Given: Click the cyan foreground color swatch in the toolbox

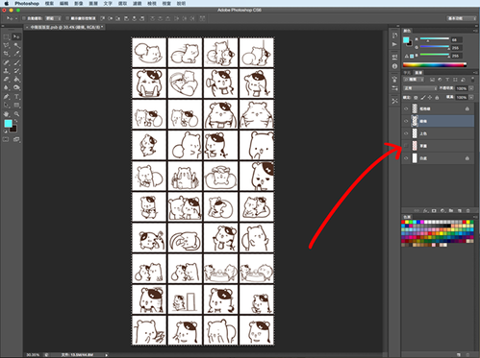Looking at the screenshot, I should click(x=8, y=124).
